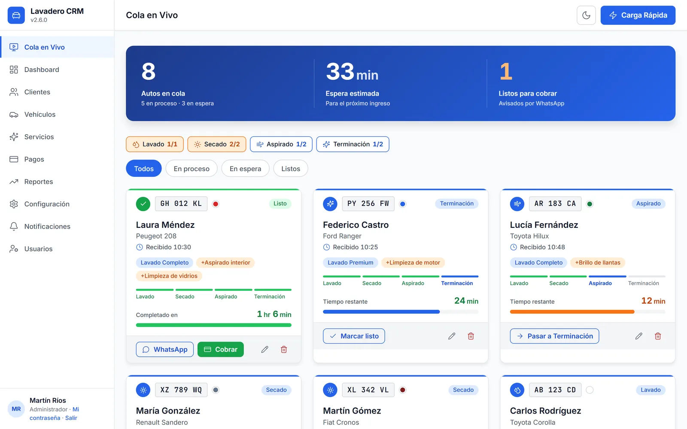Click Marcar listo for Federico Castro
Viewport: 687px width, 429px height.
[354, 336]
